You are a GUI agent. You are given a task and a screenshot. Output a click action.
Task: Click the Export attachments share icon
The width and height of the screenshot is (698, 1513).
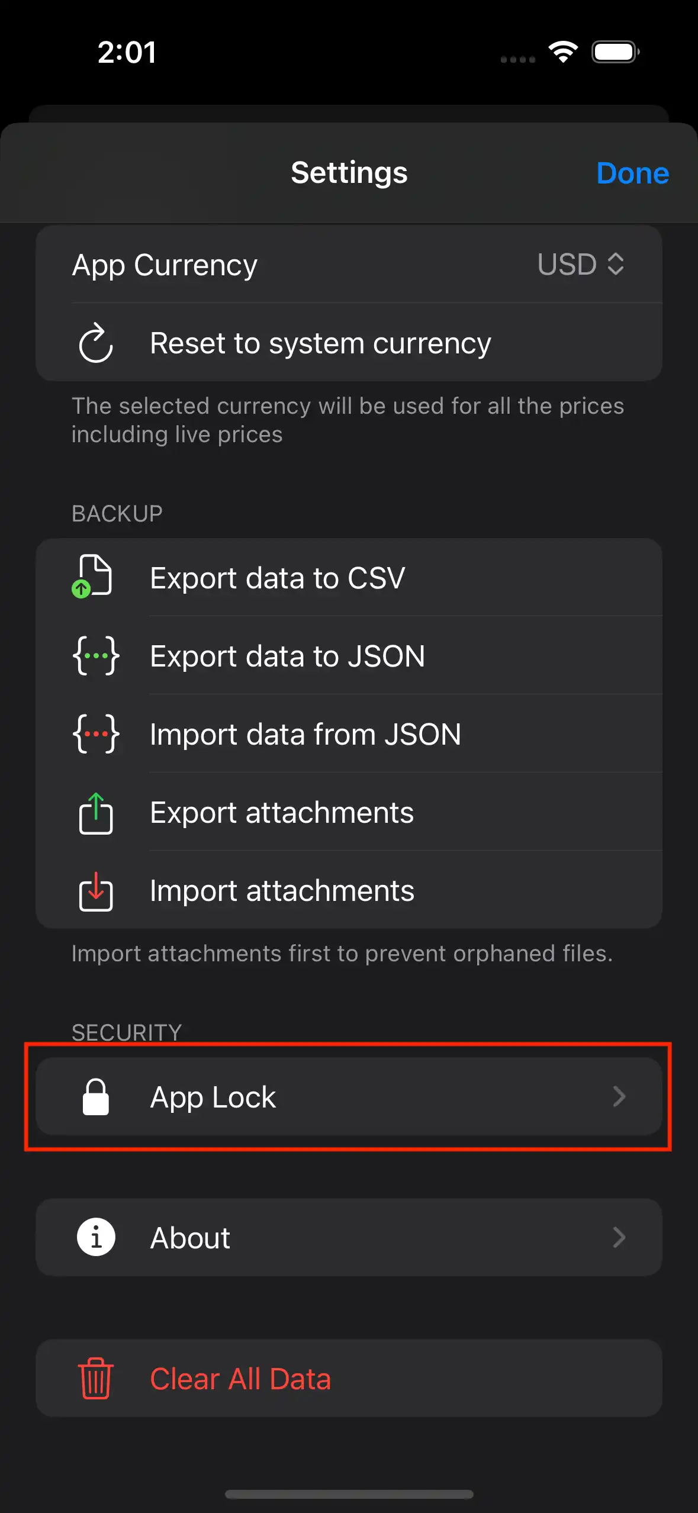(95, 813)
